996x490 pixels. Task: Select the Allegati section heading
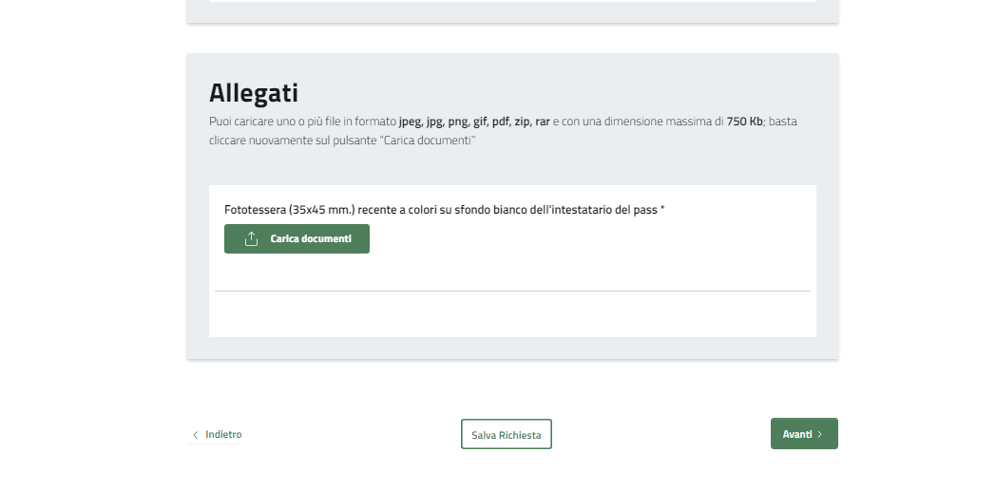(254, 93)
